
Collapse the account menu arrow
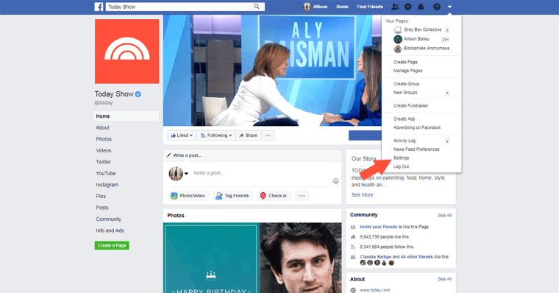tap(449, 7)
